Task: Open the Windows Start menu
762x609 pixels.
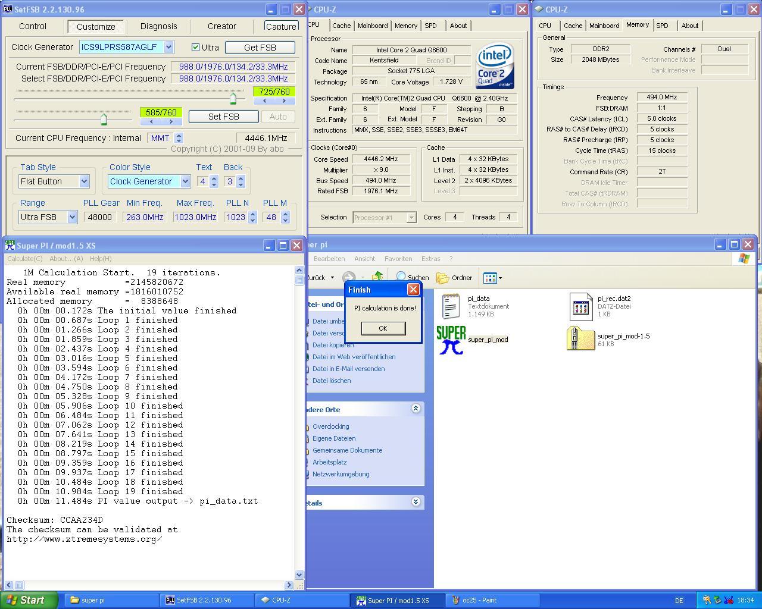Action: 29,600
